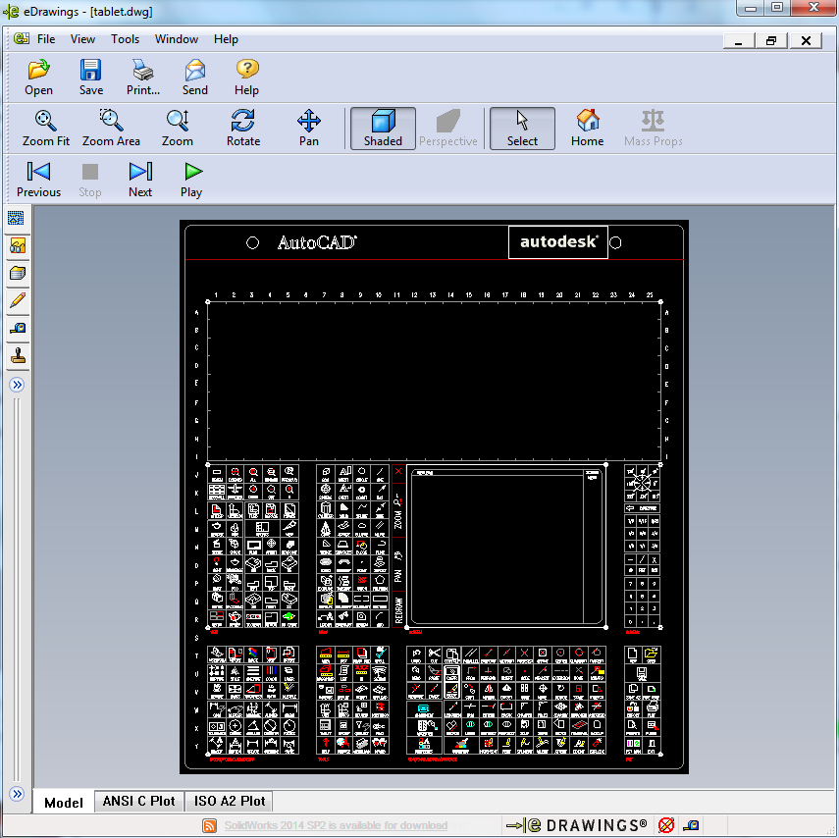The height and width of the screenshot is (838, 839).
Task: Switch to the ANSI C Plot tab
Action: coord(138,801)
